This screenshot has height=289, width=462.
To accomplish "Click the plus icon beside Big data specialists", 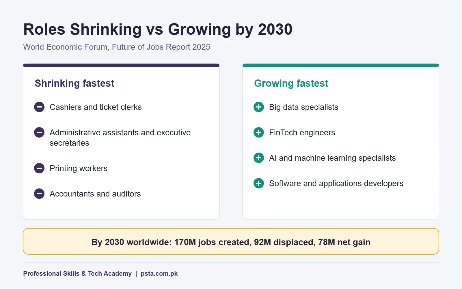I will point(259,107).
